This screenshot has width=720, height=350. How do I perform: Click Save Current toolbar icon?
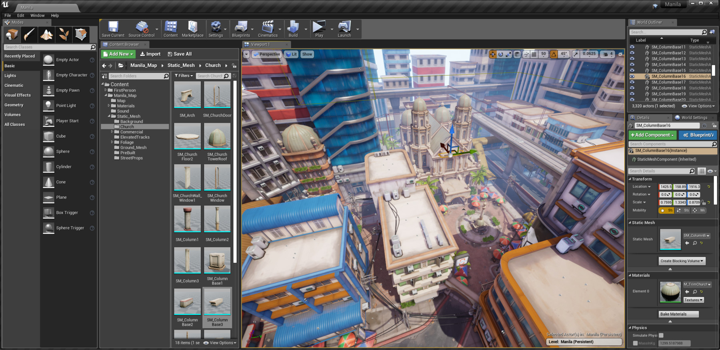(x=113, y=29)
